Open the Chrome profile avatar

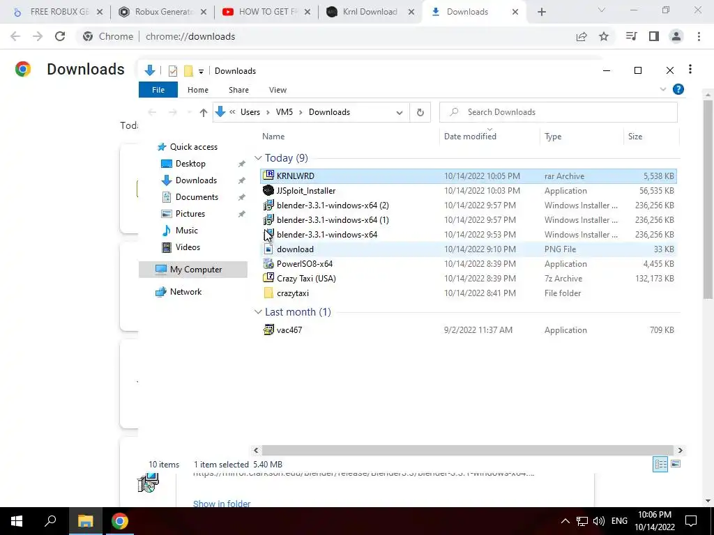676,36
